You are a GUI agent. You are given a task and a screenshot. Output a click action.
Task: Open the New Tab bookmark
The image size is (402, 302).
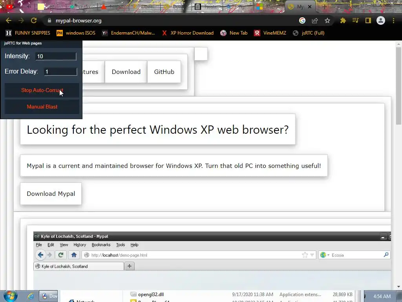coord(234,33)
